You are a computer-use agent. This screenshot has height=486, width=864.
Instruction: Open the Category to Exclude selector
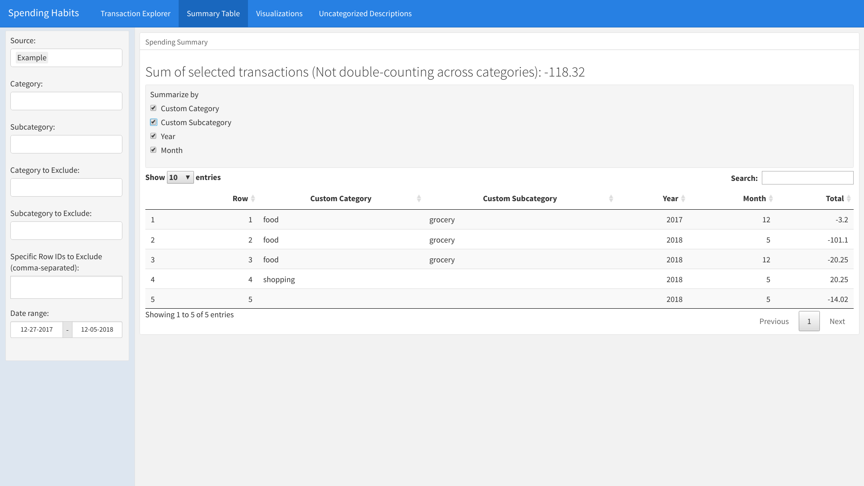[x=66, y=187]
